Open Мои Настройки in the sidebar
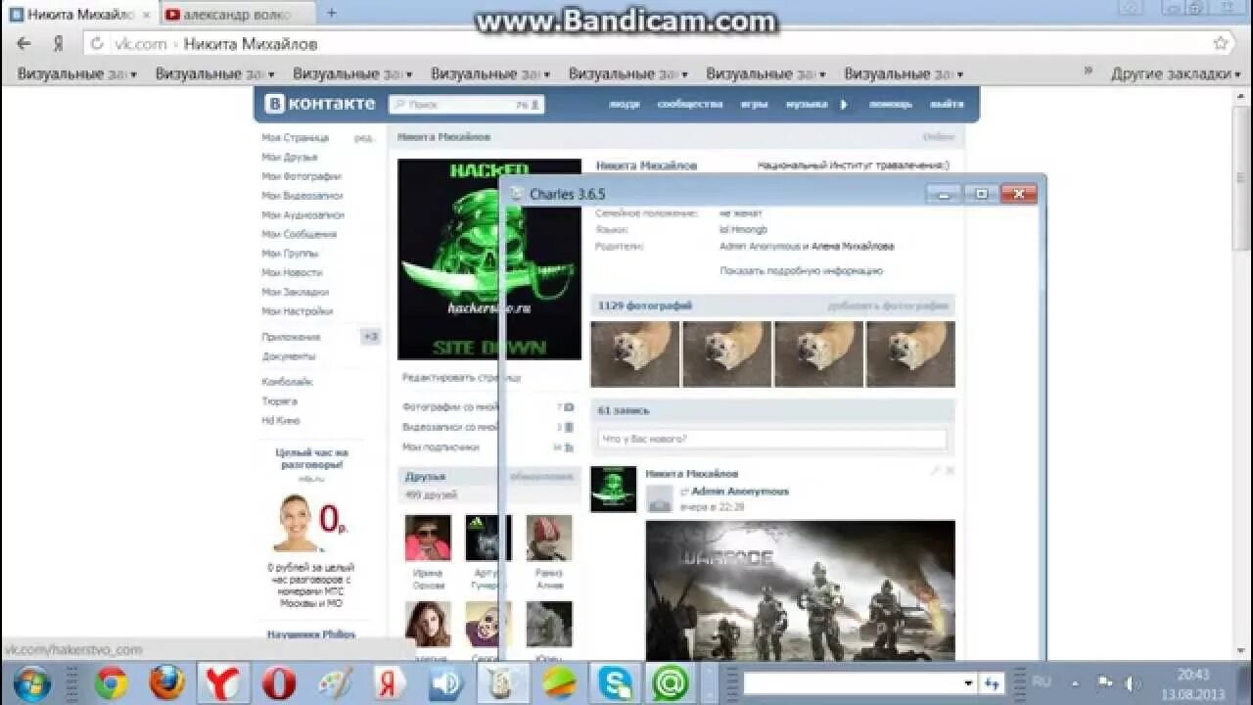The height and width of the screenshot is (705, 1253). click(298, 311)
